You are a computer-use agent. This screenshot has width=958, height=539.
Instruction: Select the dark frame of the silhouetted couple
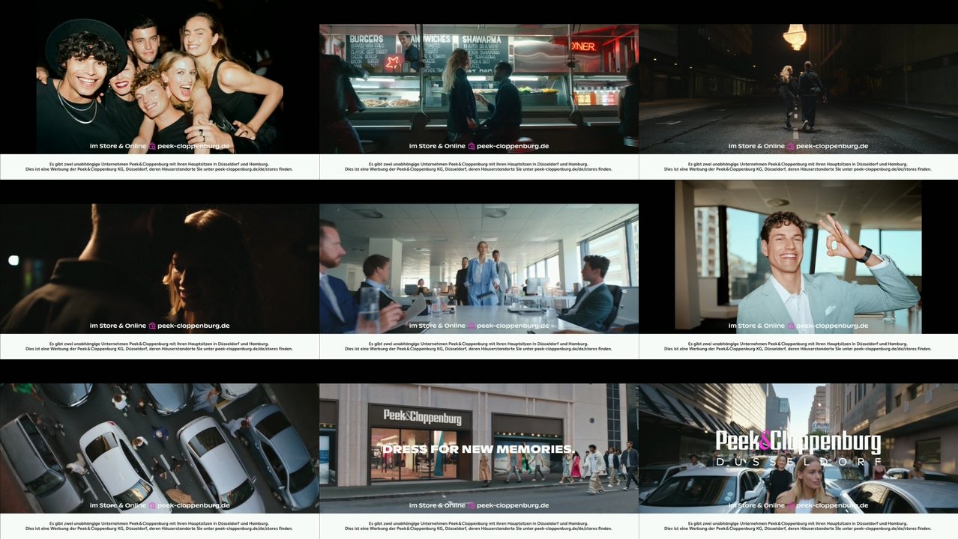point(160,269)
